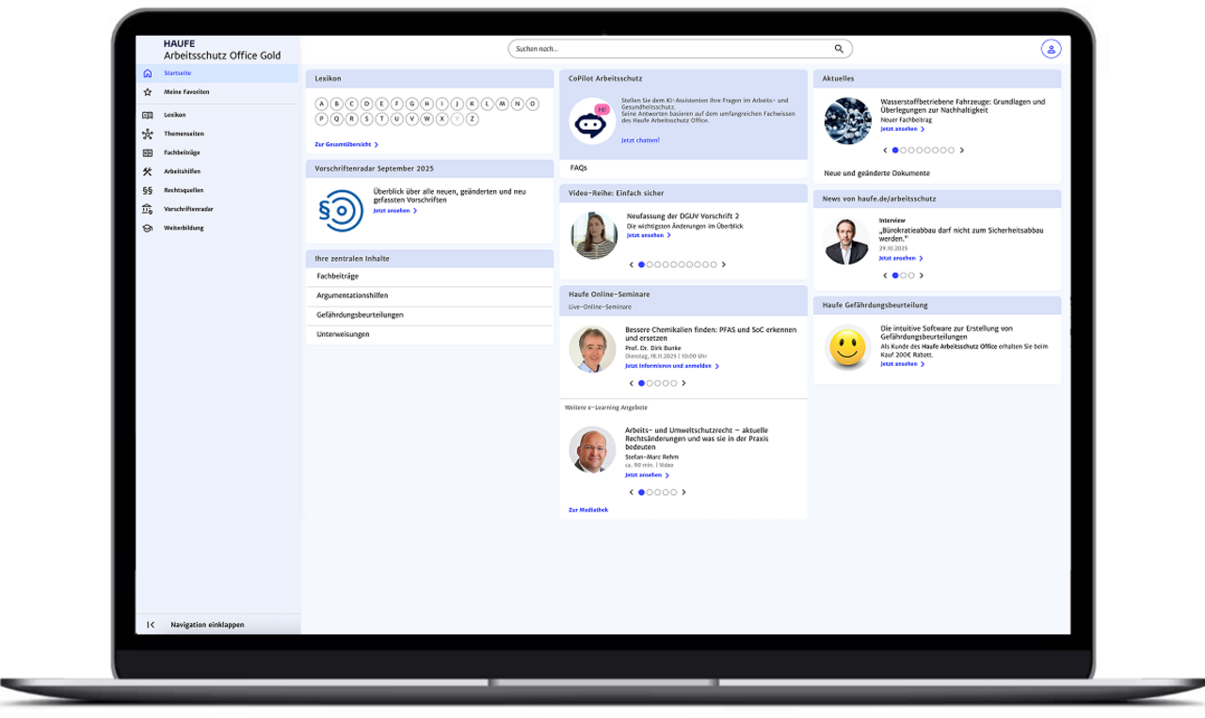Collapse the navigation sidebar
Viewport: 1205px width, 718px height.
pos(151,625)
